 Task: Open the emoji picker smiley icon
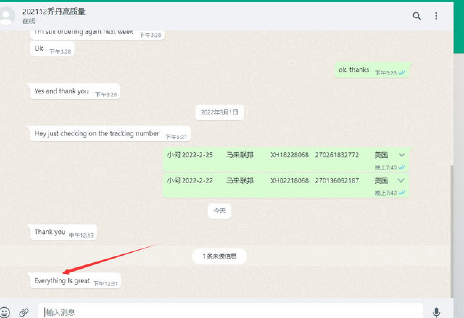click(5, 312)
